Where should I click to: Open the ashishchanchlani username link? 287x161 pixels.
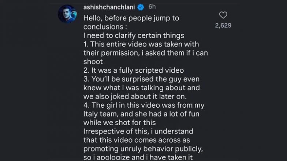click(109, 7)
